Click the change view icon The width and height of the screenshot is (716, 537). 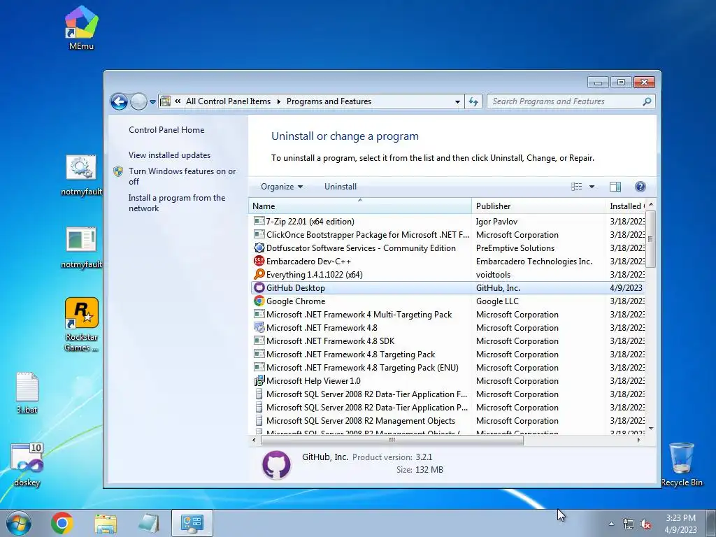pos(577,186)
